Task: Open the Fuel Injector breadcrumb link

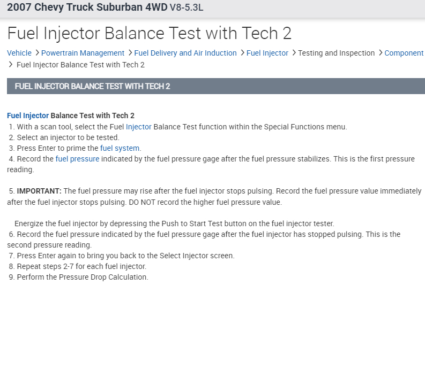Action: (267, 53)
